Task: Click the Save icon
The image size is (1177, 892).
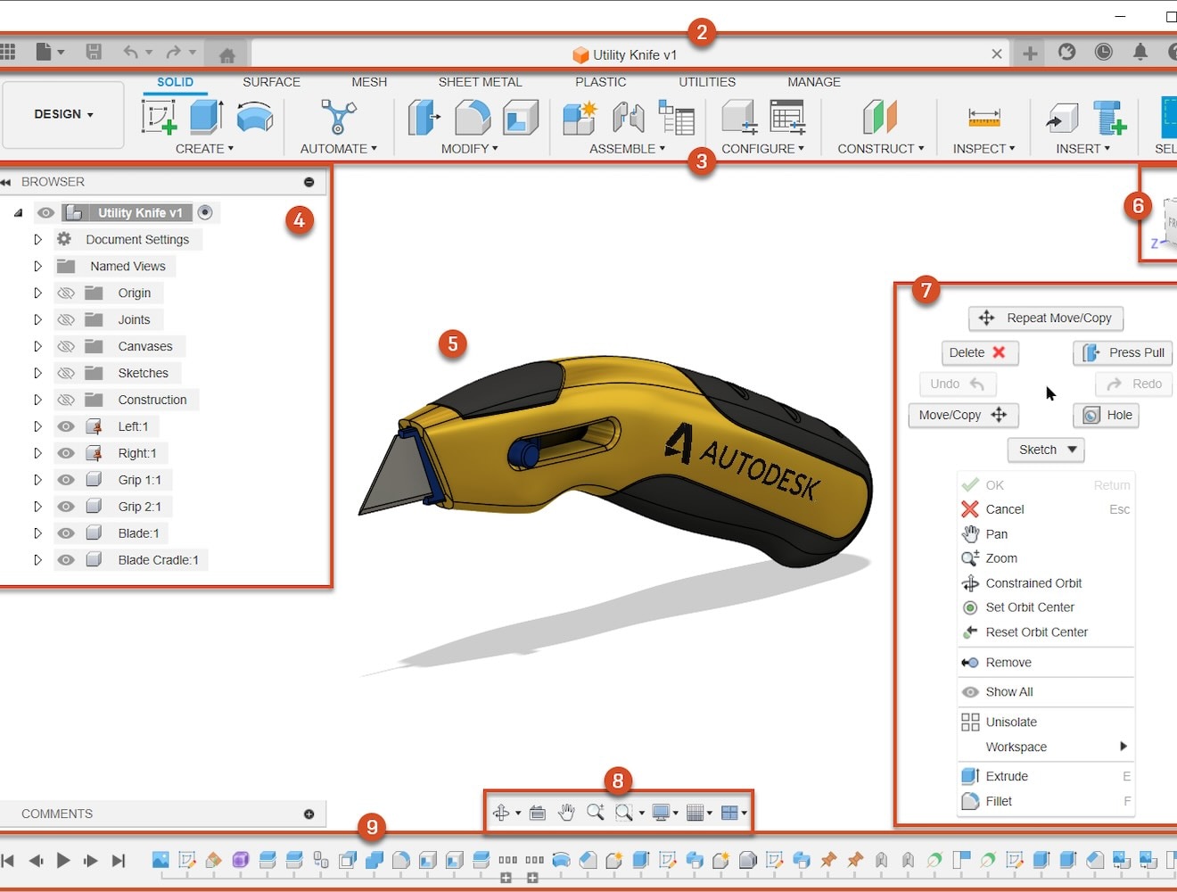Action: 94,51
